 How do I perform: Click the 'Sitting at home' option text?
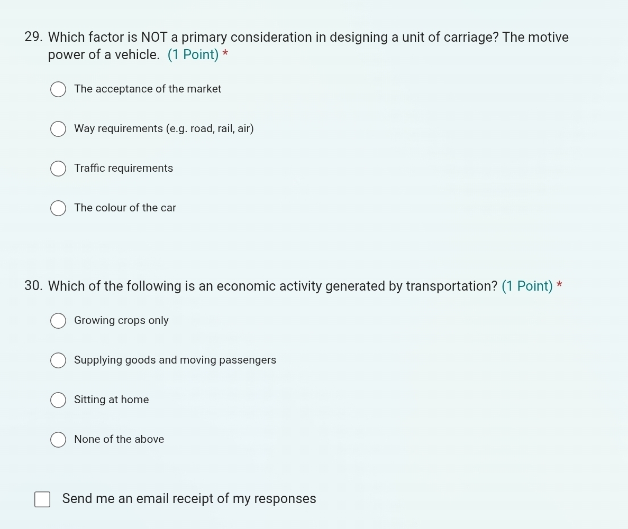(112, 400)
